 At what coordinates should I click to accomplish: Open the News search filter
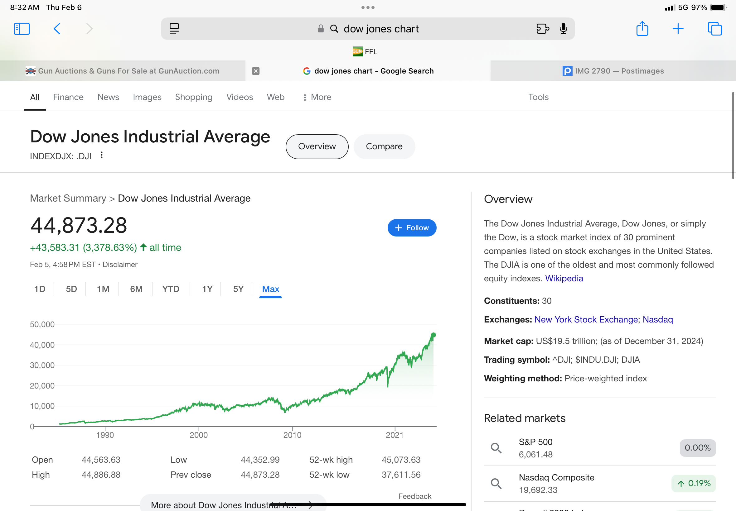tap(108, 97)
